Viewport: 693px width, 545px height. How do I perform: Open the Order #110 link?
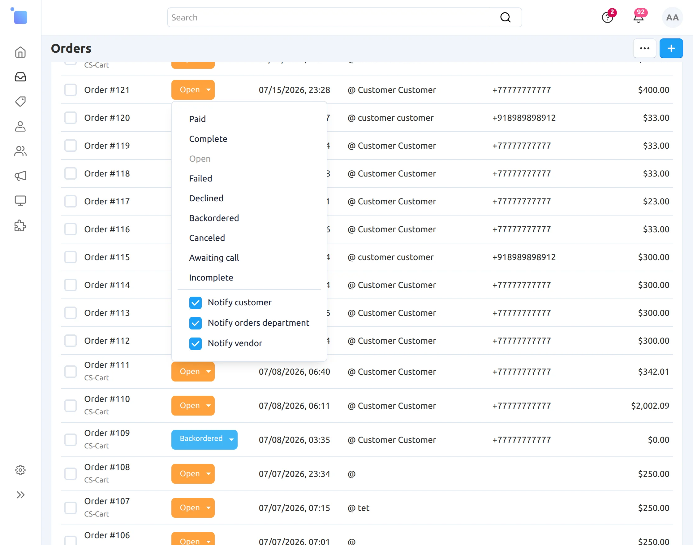(107, 399)
